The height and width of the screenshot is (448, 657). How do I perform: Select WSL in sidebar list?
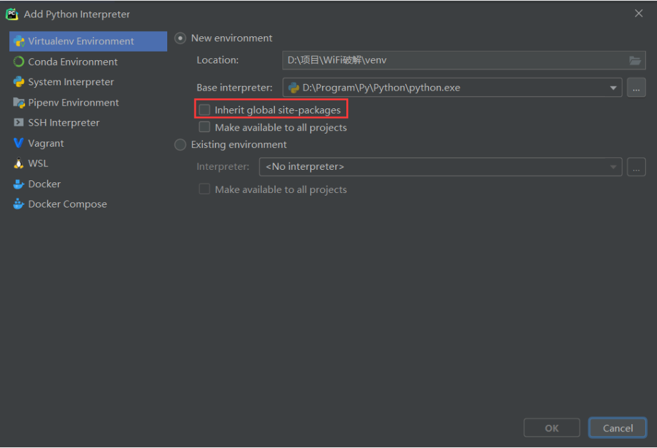click(88, 163)
